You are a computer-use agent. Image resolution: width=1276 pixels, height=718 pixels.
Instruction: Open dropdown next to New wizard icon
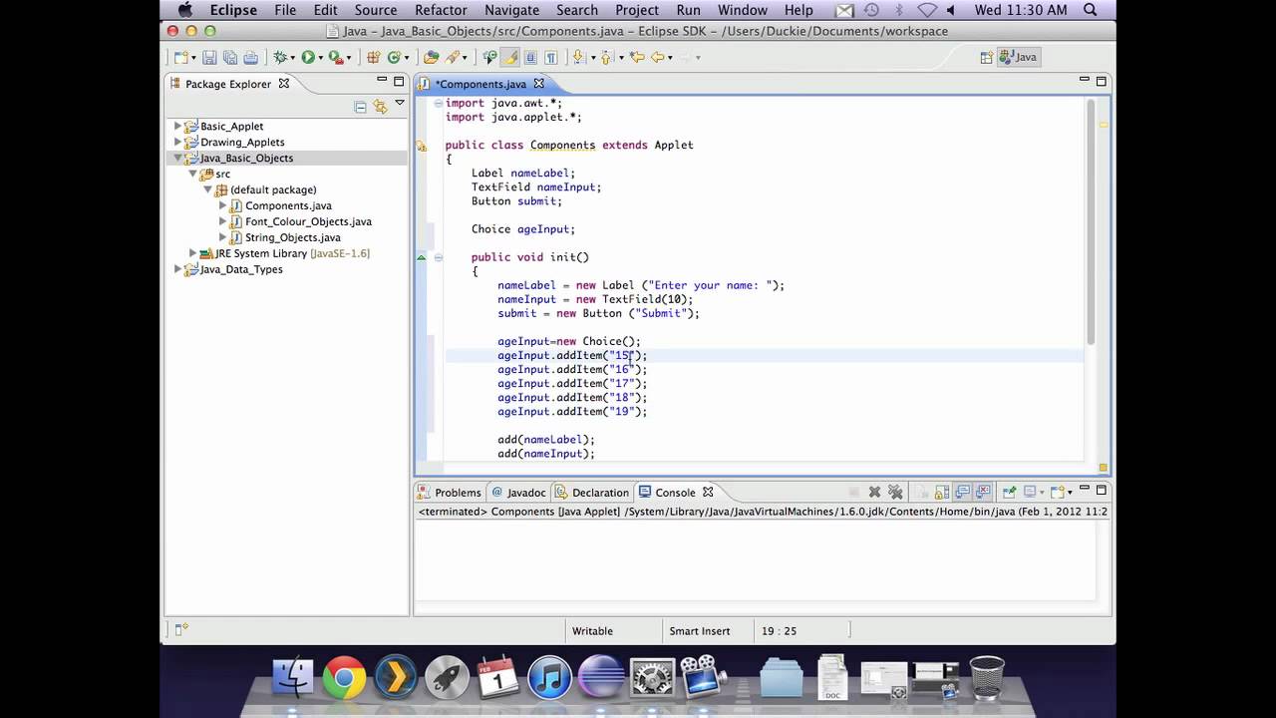pos(193,58)
